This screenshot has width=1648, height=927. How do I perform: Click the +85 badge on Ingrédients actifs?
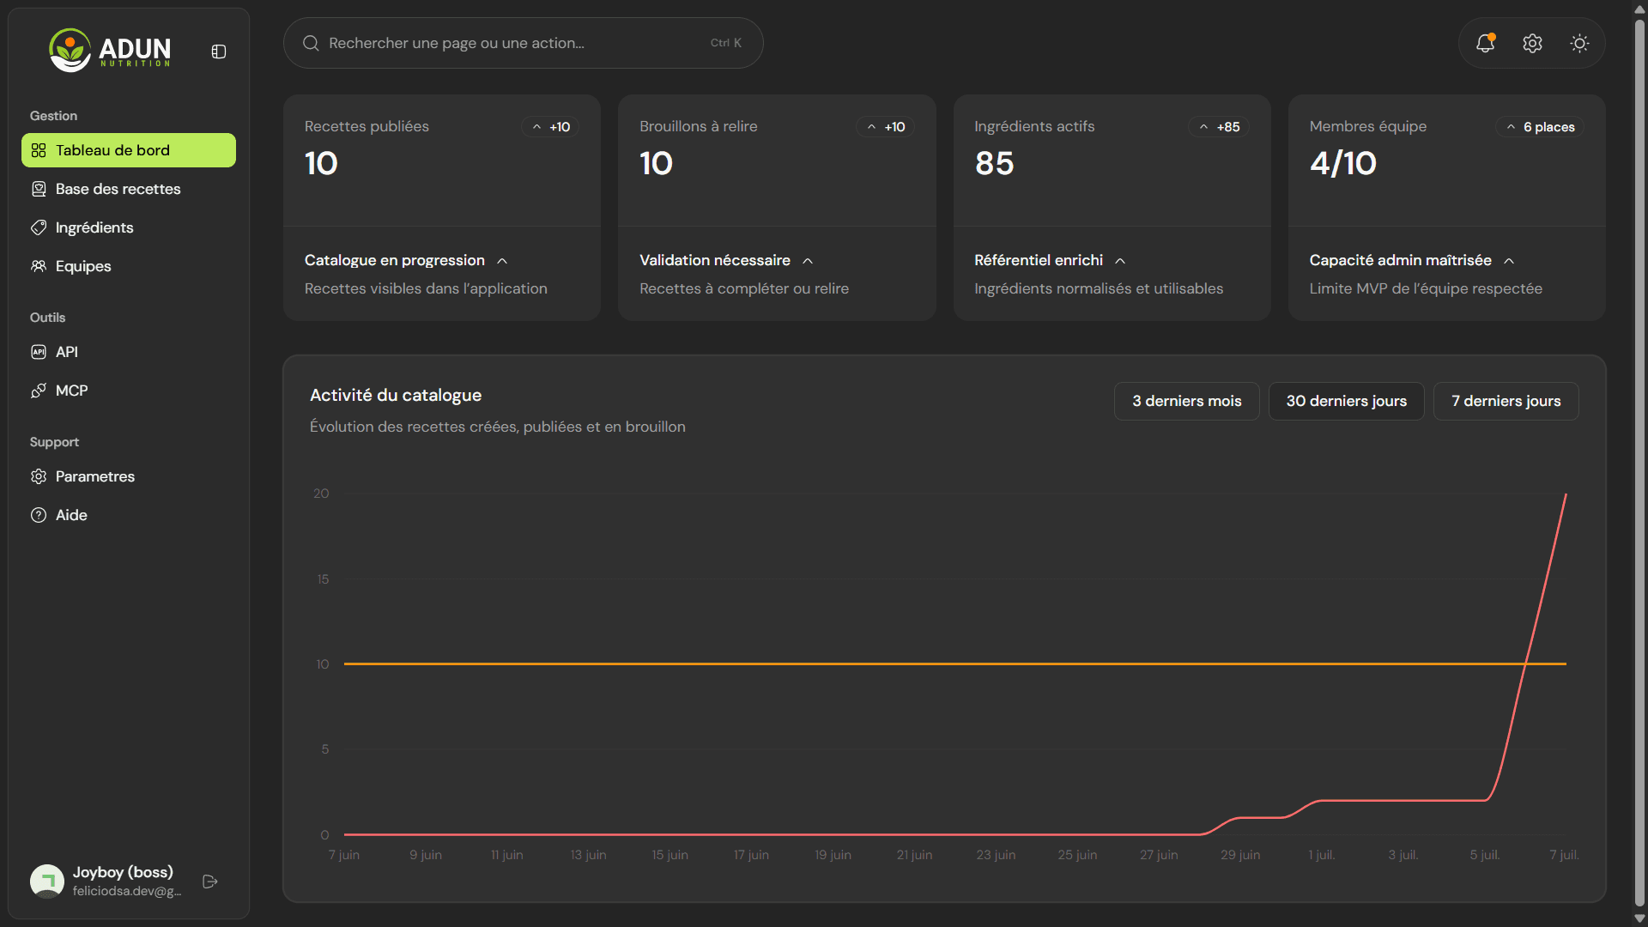(x=1219, y=127)
